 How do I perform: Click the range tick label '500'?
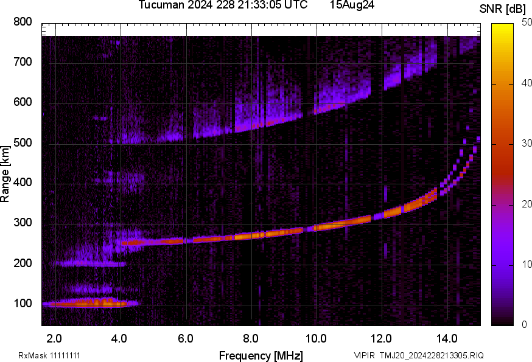pos(23,142)
